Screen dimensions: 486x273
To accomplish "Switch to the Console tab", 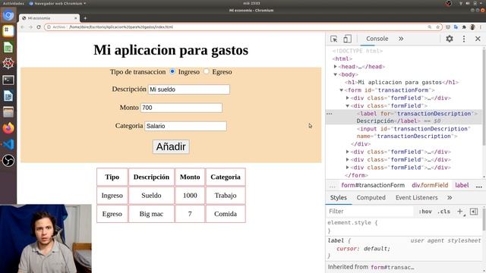I will pyautogui.click(x=377, y=39).
